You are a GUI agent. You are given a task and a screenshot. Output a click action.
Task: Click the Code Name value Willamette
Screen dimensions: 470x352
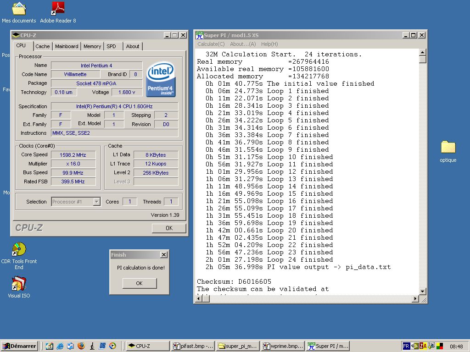pyautogui.click(x=75, y=74)
